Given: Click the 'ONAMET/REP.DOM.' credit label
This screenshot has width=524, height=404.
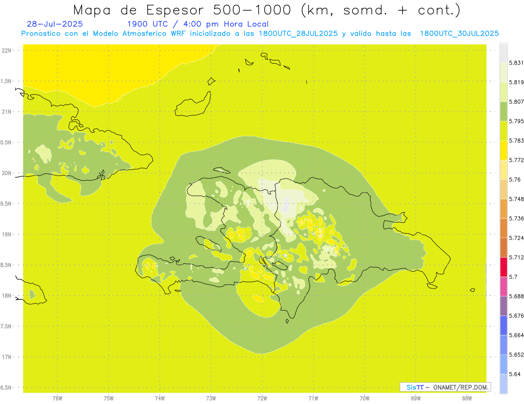Looking at the screenshot, I should pyautogui.click(x=460, y=387).
